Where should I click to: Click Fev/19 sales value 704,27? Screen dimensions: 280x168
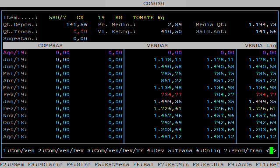click(x=224, y=94)
